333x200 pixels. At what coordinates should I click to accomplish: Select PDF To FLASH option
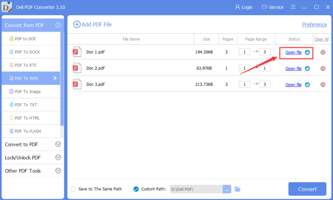click(x=31, y=131)
